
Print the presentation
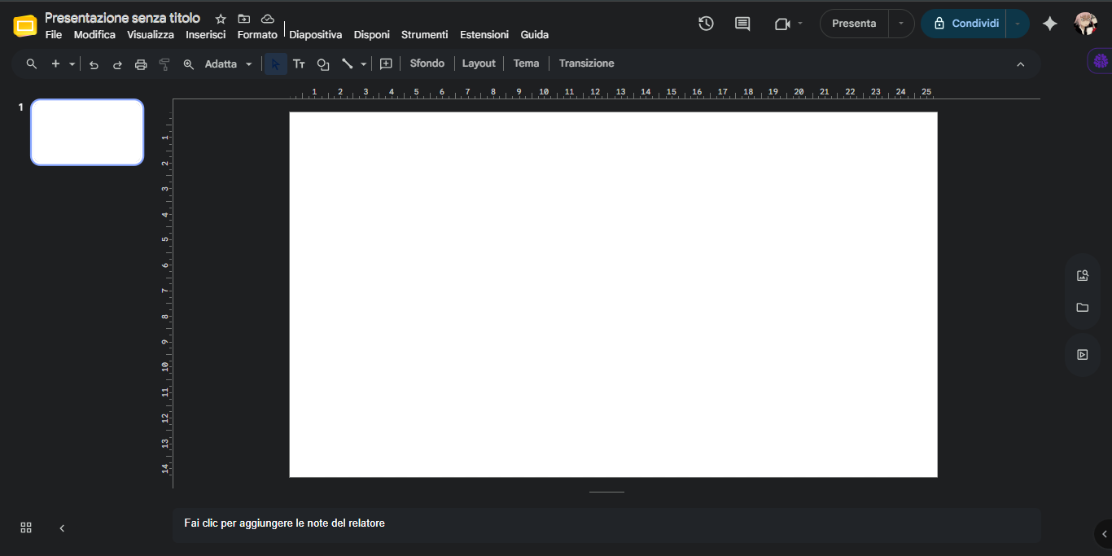(141, 64)
